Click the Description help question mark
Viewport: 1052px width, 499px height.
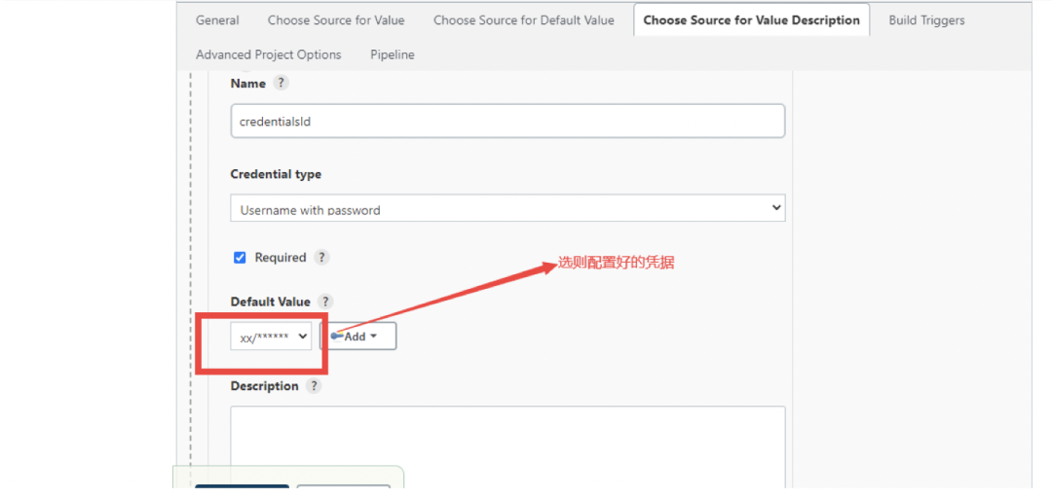(x=314, y=386)
